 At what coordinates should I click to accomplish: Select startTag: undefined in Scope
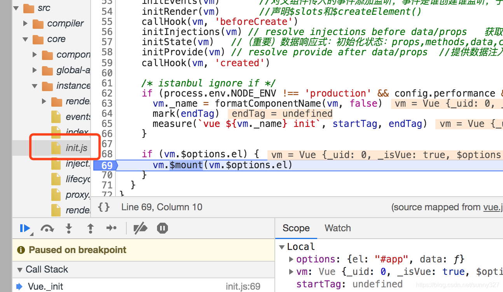click(349, 284)
